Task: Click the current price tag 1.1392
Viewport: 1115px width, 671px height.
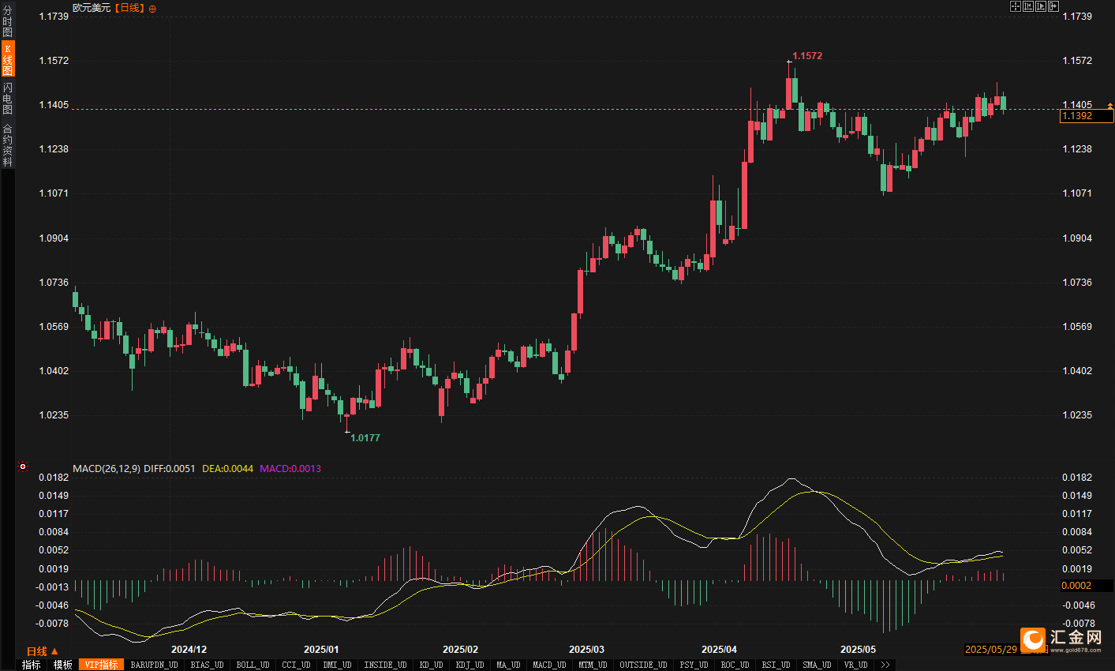Action: 1087,116
